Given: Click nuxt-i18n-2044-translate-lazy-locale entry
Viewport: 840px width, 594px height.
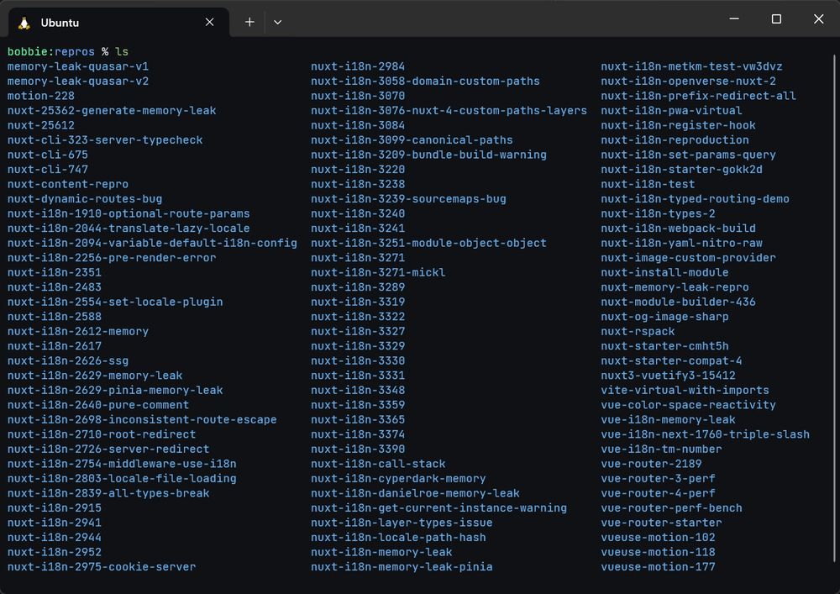Looking at the screenshot, I should (129, 229).
